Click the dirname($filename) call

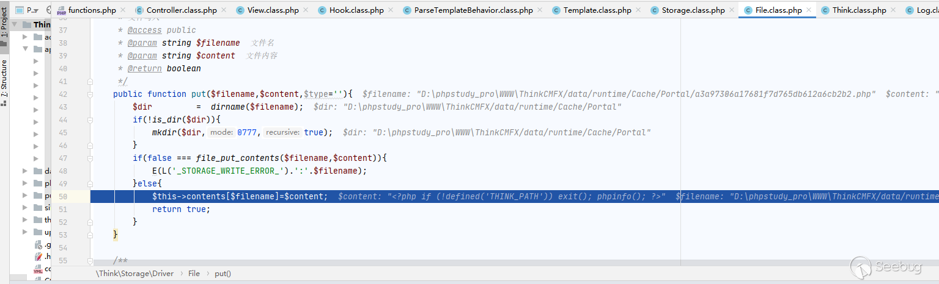pos(257,107)
